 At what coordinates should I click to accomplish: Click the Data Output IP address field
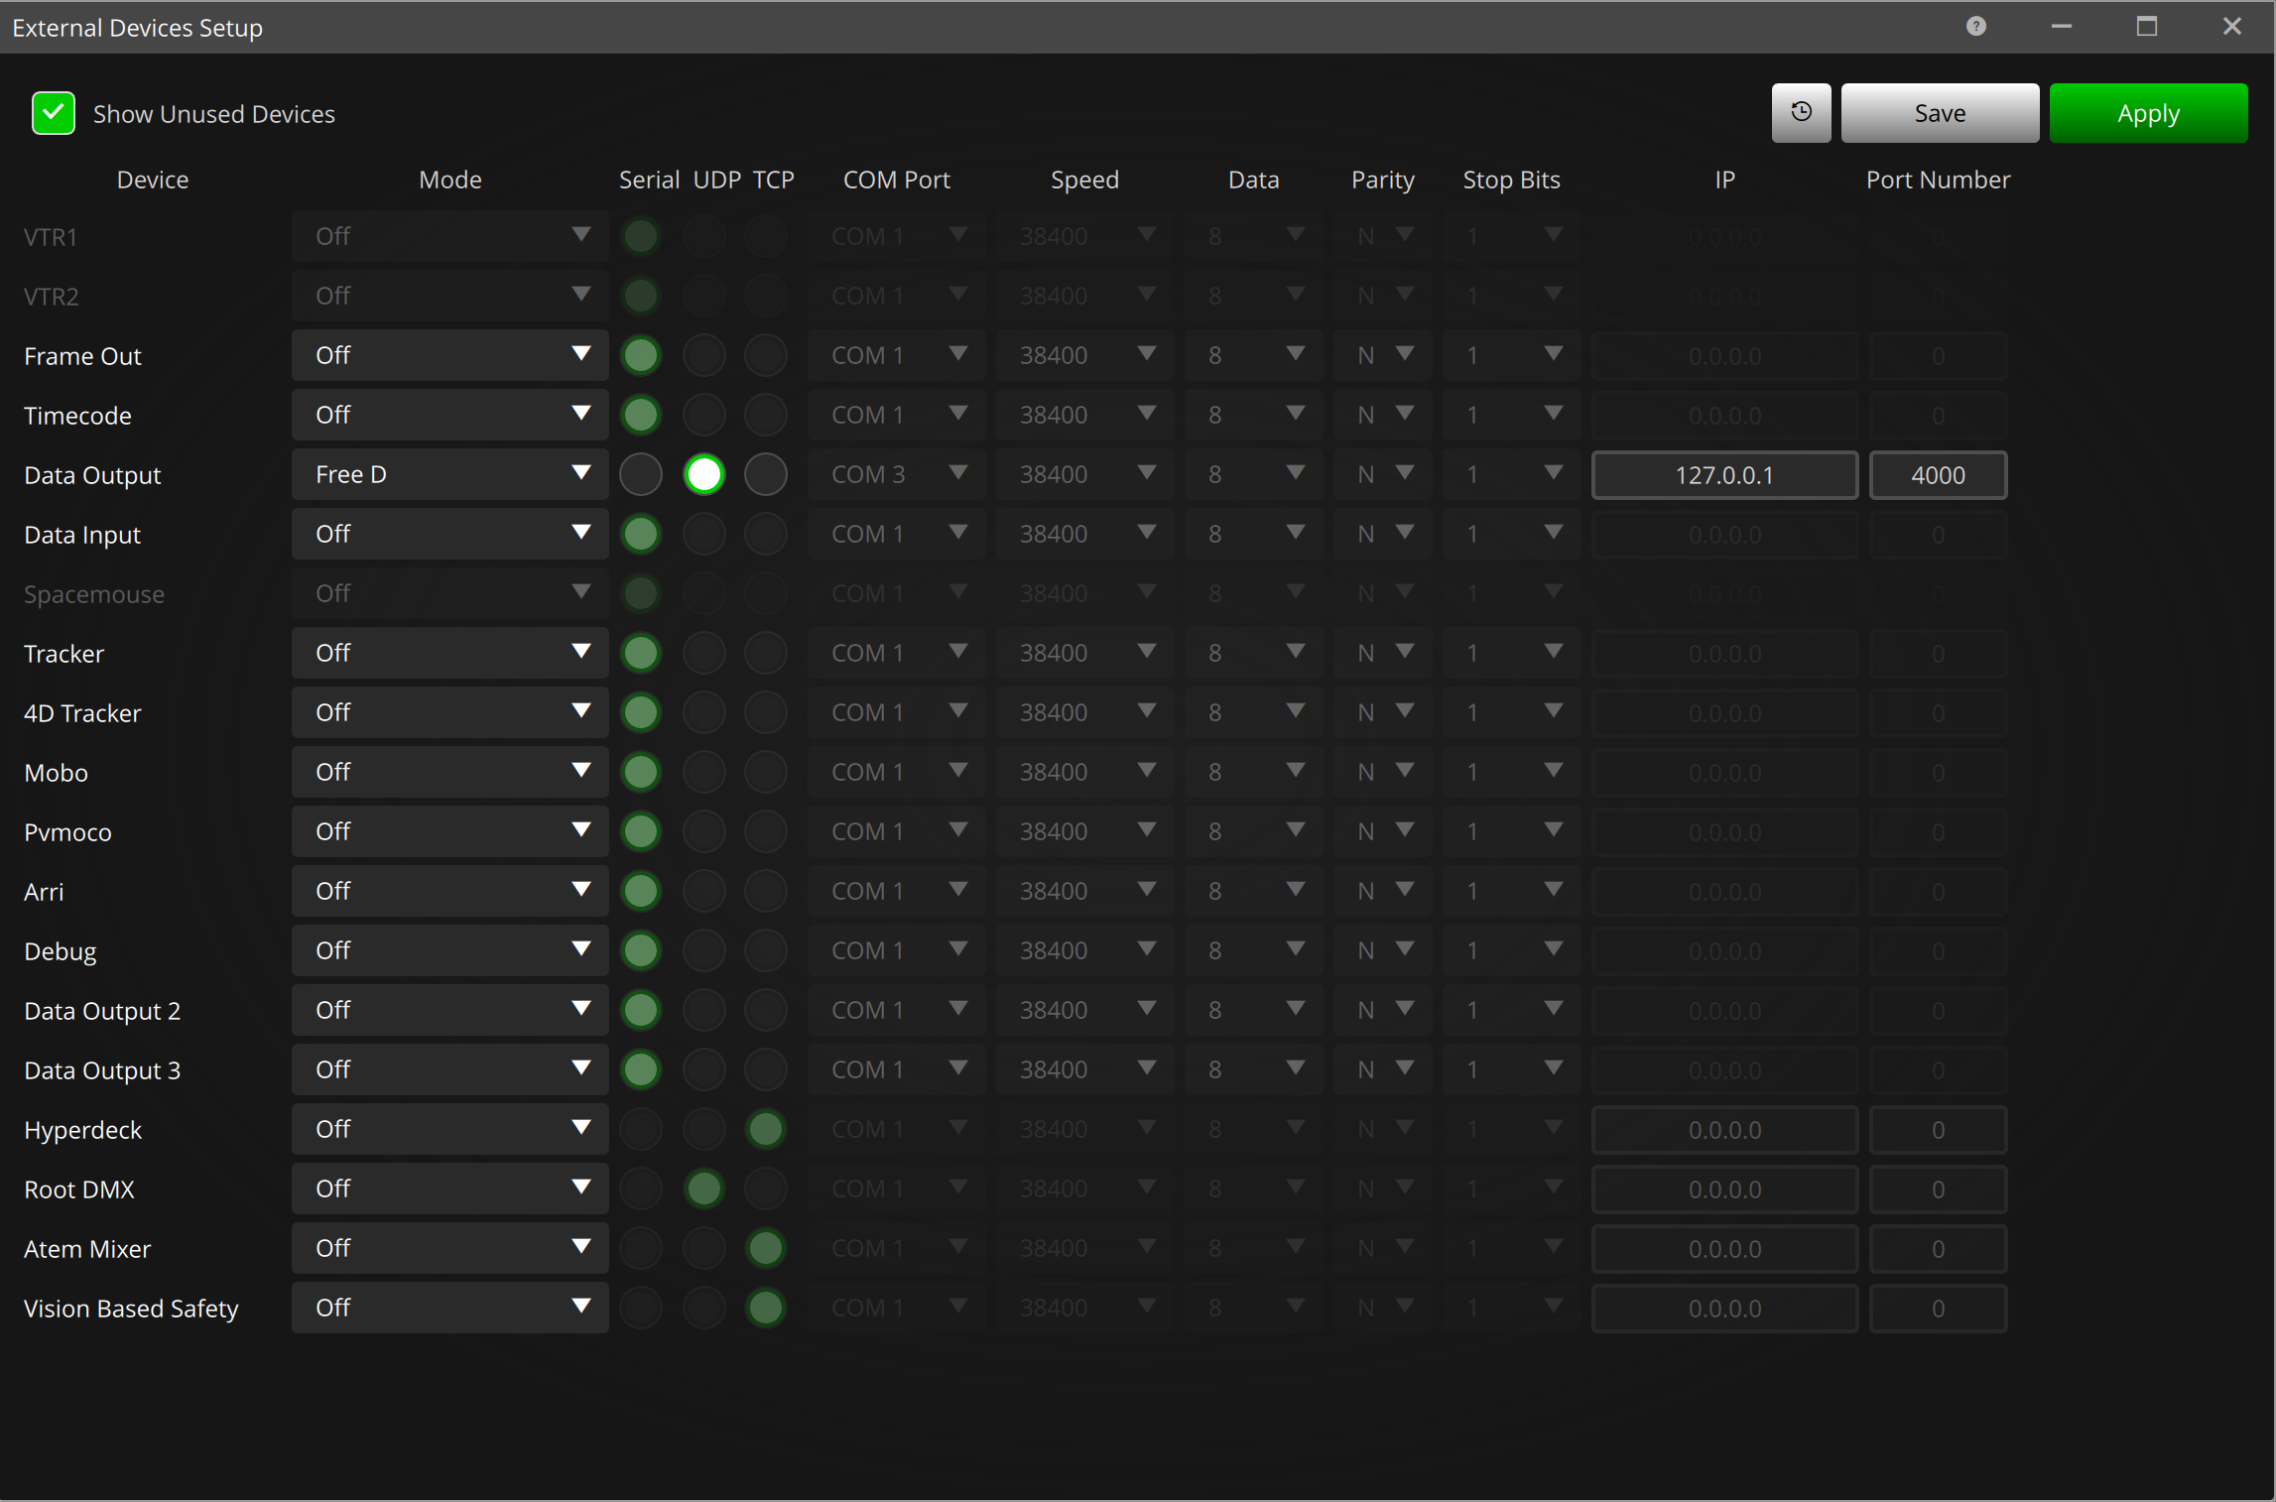click(x=1724, y=475)
